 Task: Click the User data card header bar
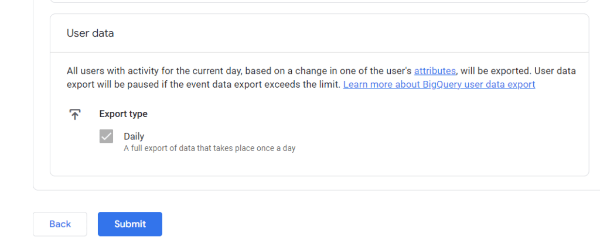coord(319,33)
